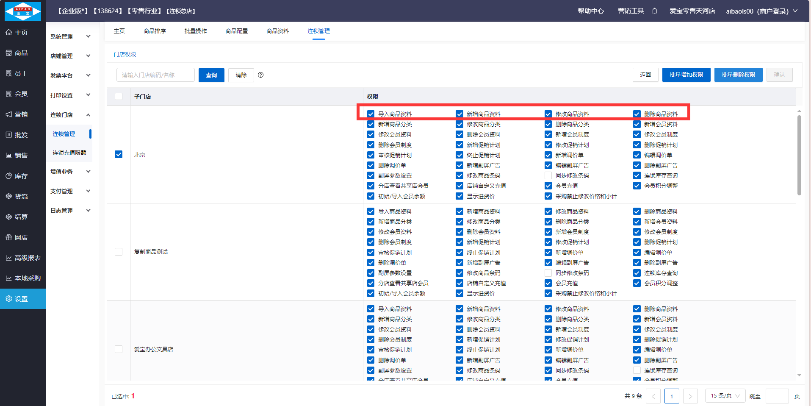This screenshot has height=406, width=811.
Task: Switch to the 批量操作 tab
Action: click(196, 31)
